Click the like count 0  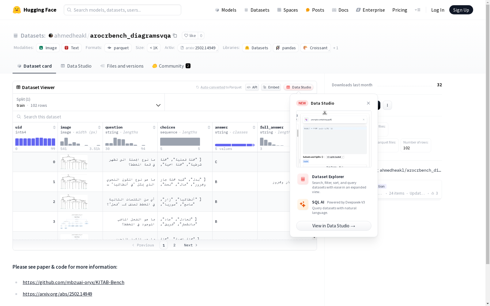[x=201, y=35]
